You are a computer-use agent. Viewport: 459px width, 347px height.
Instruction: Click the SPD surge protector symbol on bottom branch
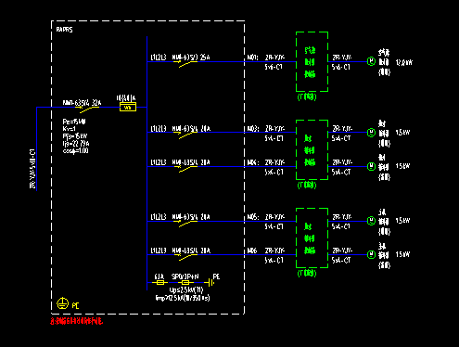point(185,283)
